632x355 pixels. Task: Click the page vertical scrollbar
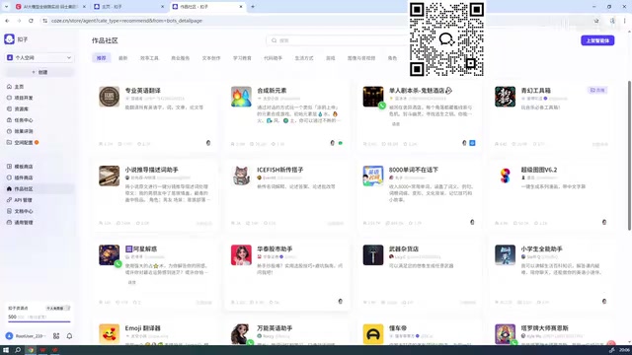tap(629, 155)
